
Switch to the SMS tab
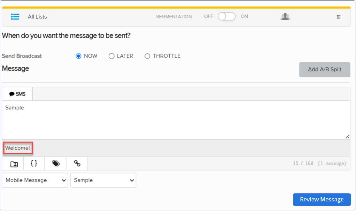[17, 94]
